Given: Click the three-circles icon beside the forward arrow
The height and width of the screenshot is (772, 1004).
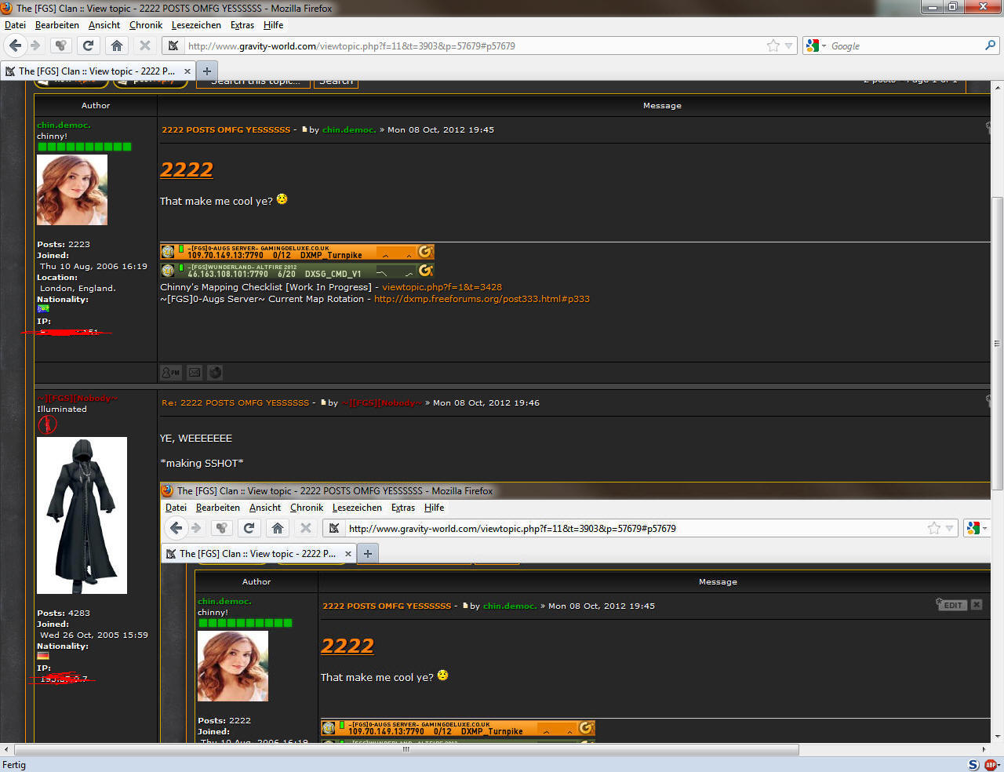Looking at the screenshot, I should (60, 46).
